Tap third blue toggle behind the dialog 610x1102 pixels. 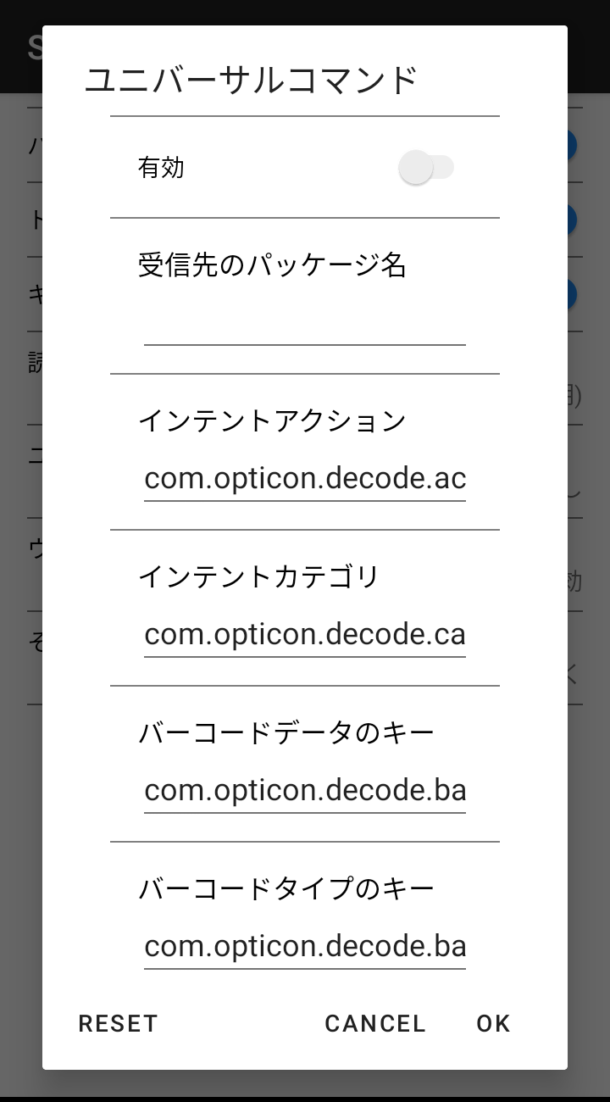click(x=574, y=294)
